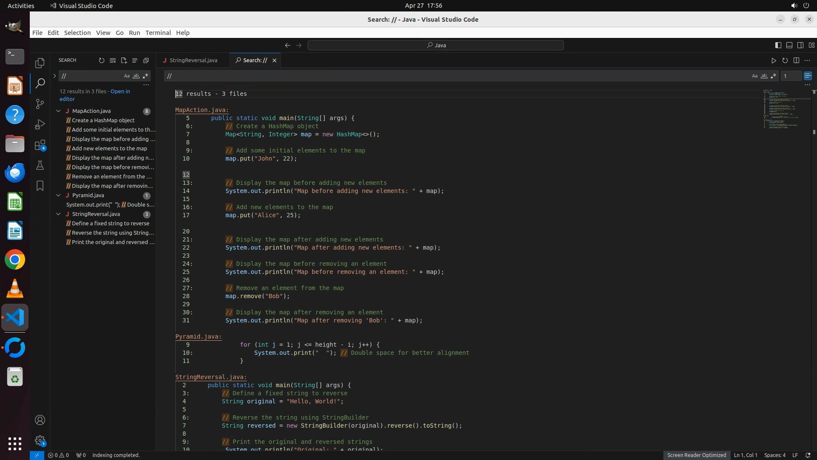Clear search results in sidebar
817x460 pixels.
(x=112, y=60)
